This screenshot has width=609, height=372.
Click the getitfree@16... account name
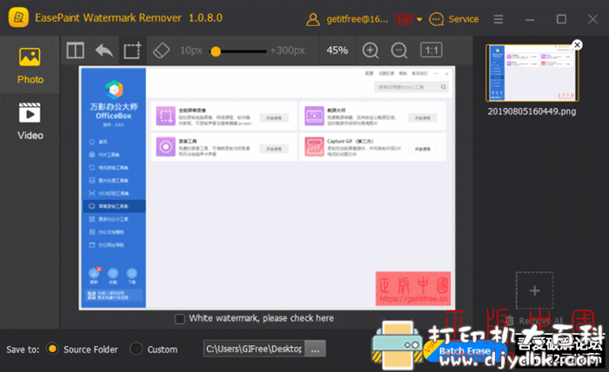pyautogui.click(x=358, y=19)
